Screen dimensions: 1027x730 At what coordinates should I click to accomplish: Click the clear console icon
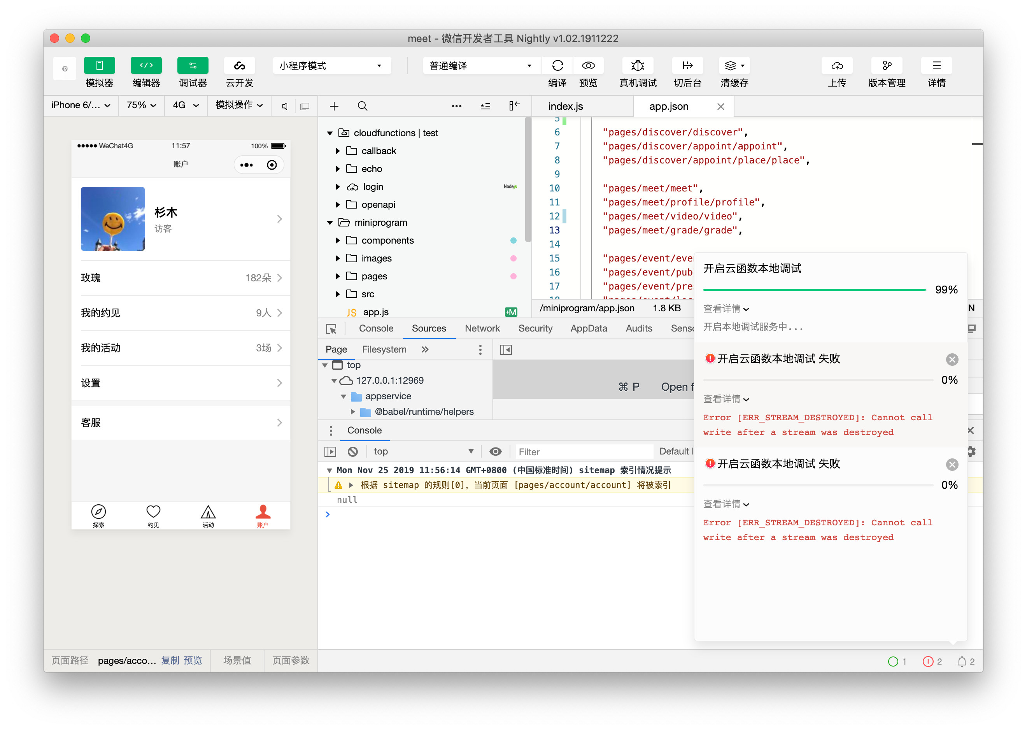tap(353, 452)
